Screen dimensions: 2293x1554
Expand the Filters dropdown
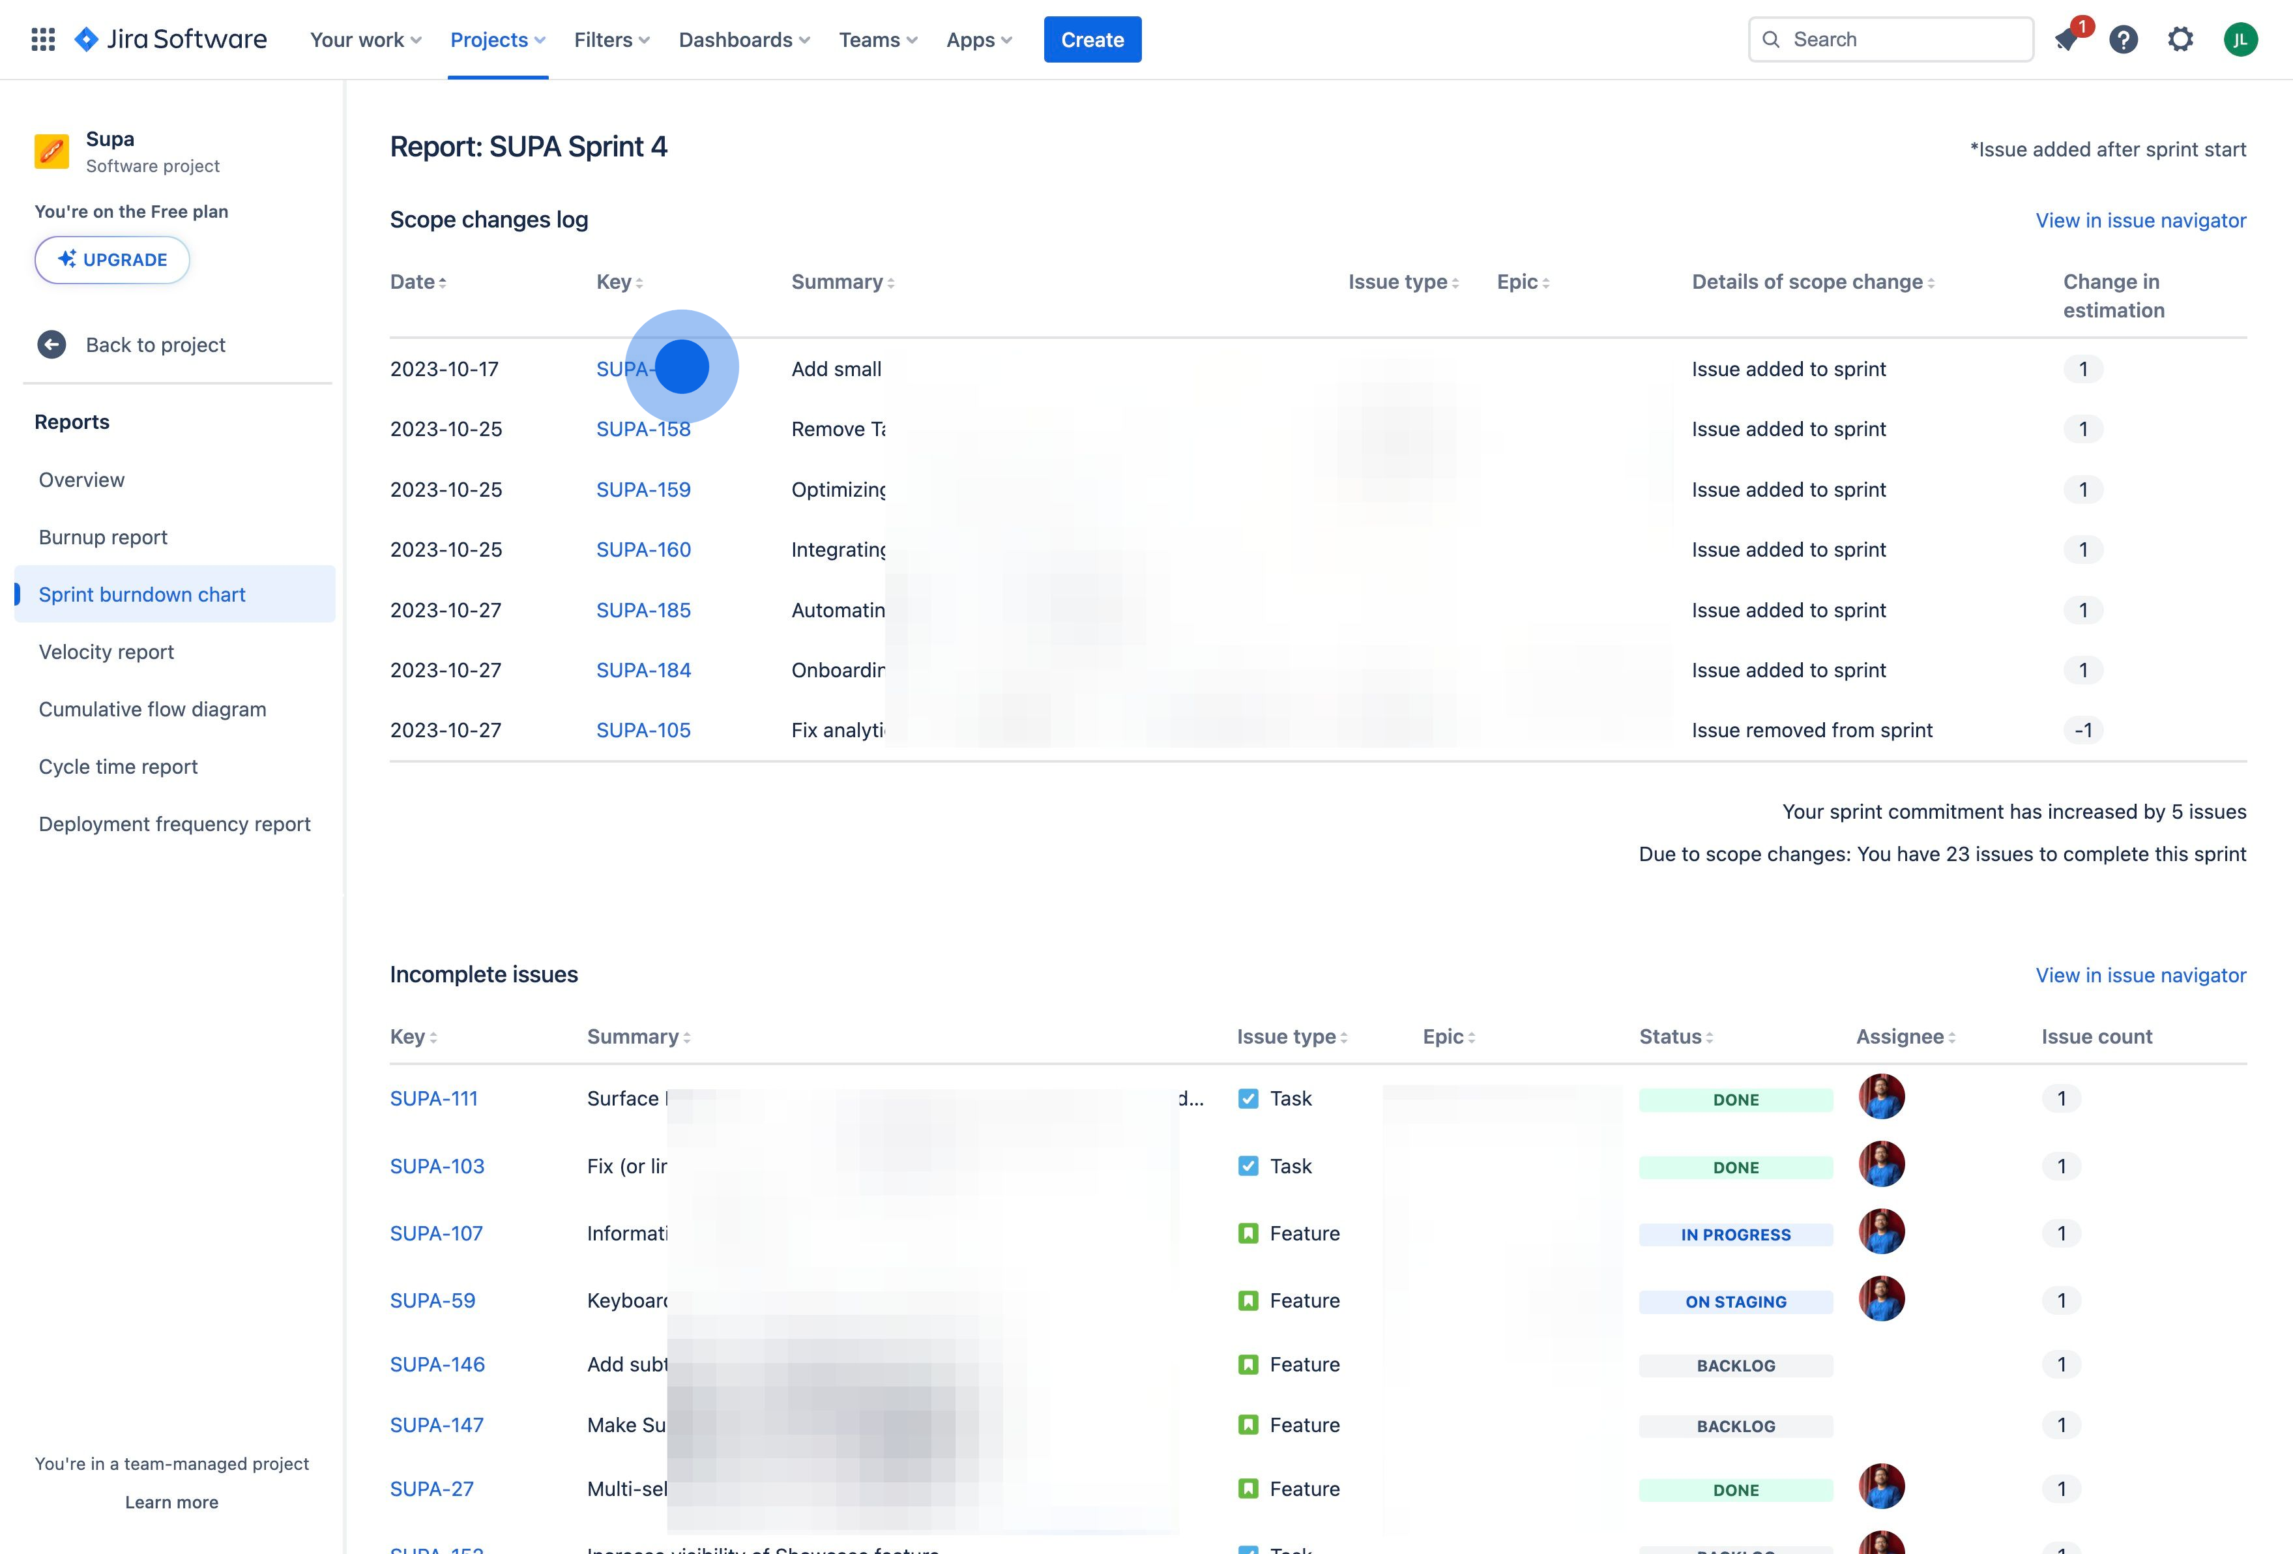click(x=612, y=40)
